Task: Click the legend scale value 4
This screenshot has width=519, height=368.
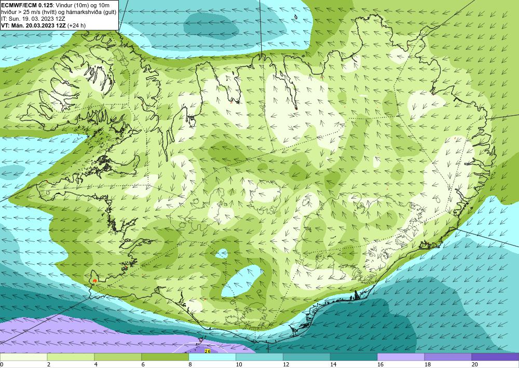Action: [96, 365]
